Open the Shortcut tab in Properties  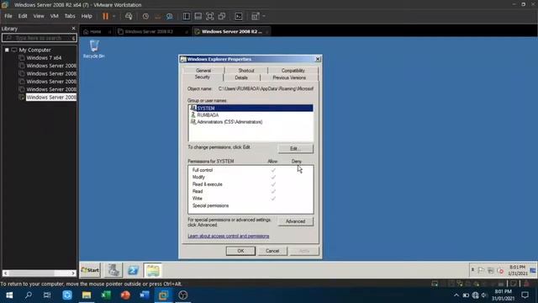[246, 71]
